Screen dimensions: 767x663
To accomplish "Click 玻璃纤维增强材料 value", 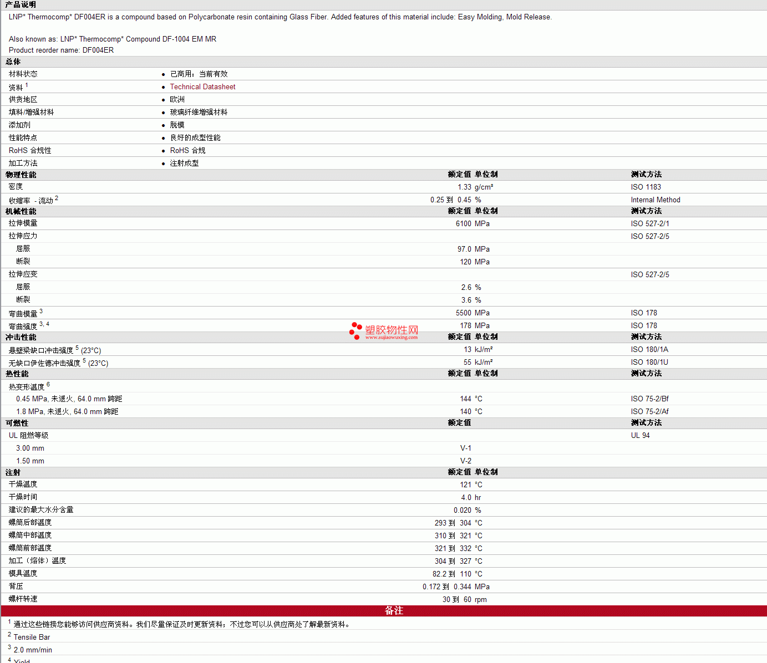I will click(199, 113).
